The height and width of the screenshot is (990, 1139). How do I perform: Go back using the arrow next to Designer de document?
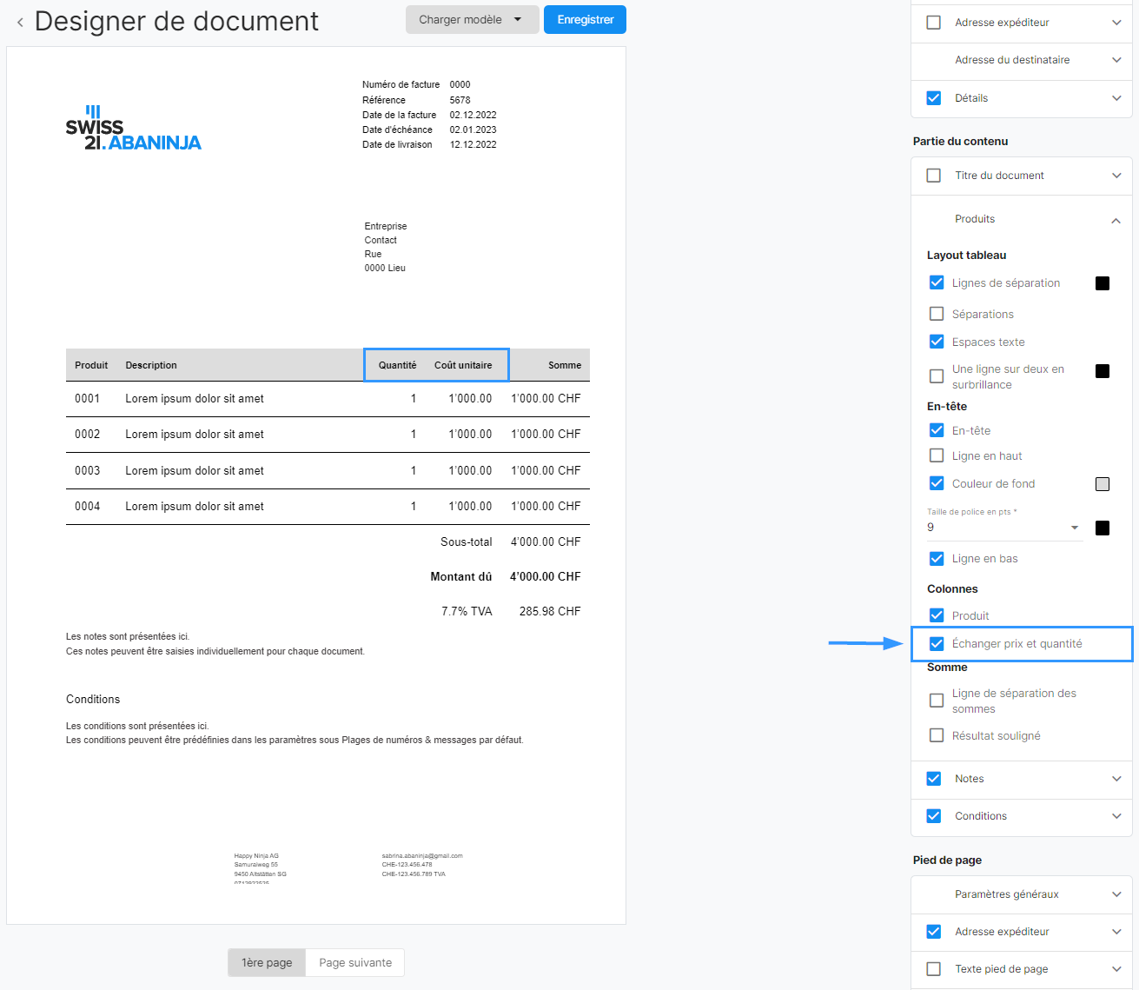pos(20,22)
